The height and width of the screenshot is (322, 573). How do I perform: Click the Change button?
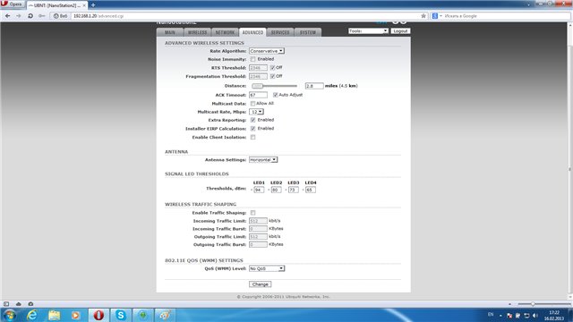click(261, 284)
